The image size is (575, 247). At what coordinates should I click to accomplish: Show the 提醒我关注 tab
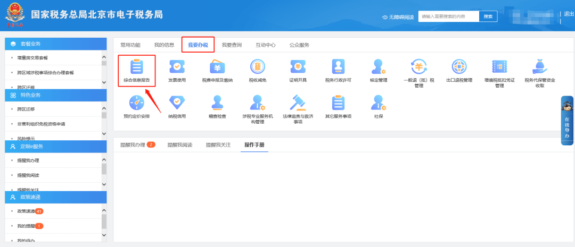(x=218, y=144)
